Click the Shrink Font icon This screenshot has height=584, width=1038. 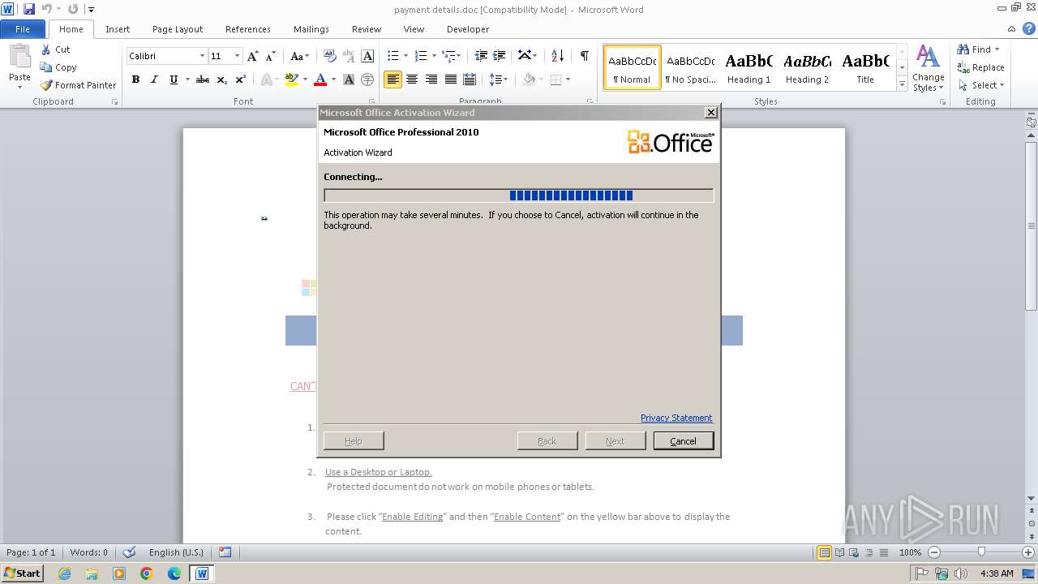point(271,56)
